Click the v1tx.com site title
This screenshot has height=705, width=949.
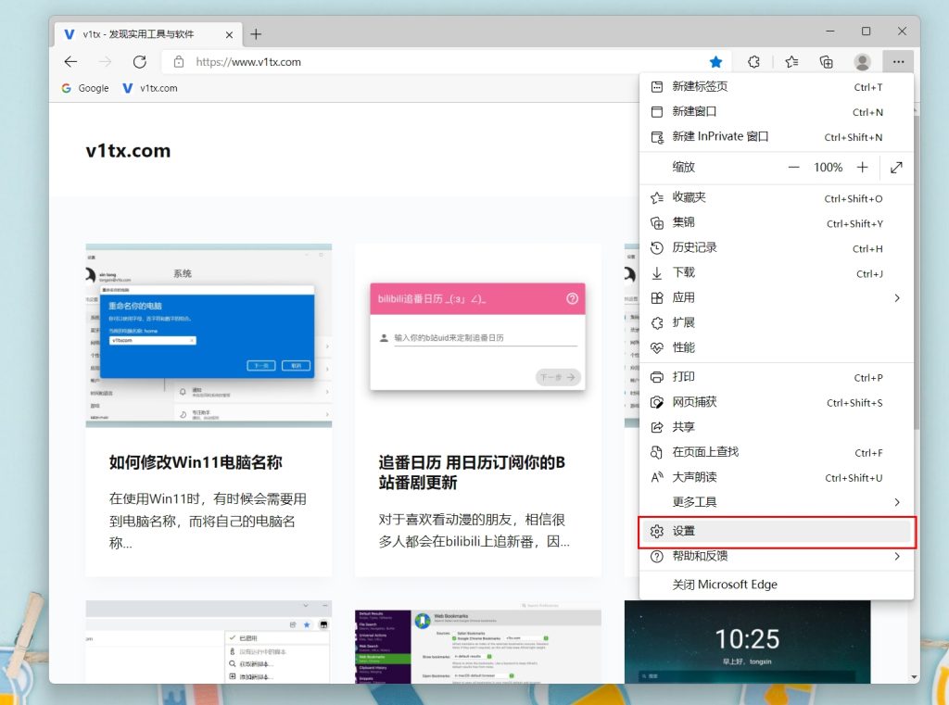click(128, 151)
